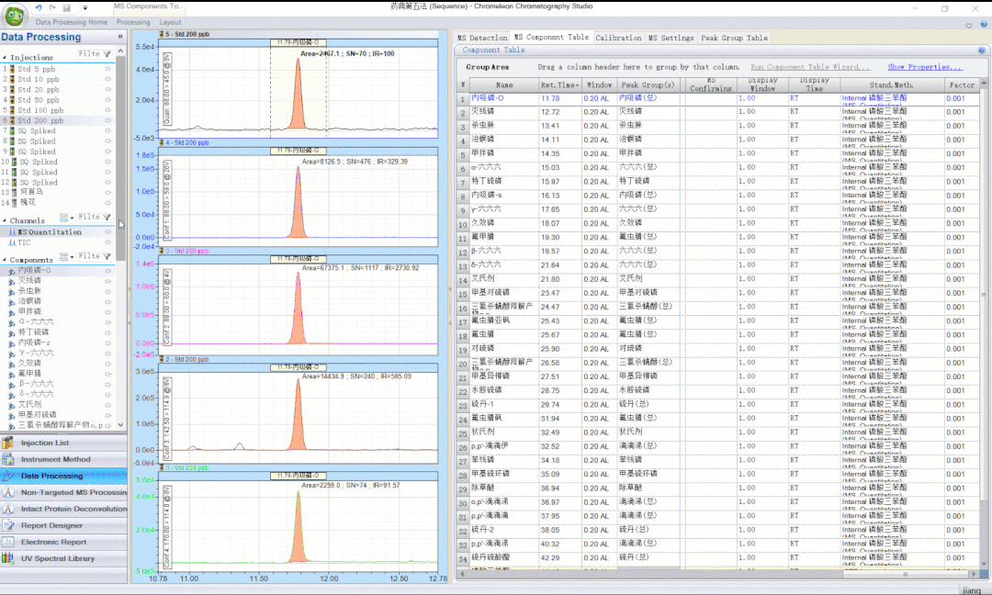Click the Chromeleon application logo button
992x595 pixels.
click(x=15, y=14)
